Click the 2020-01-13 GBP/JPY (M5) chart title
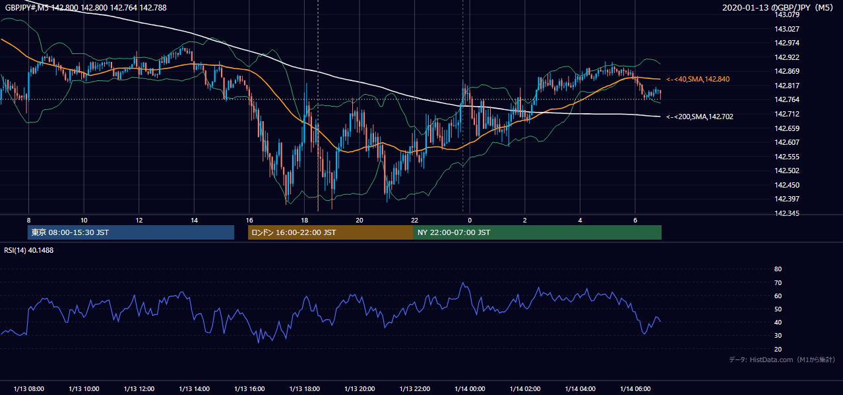843x395 pixels. pyautogui.click(x=778, y=7)
